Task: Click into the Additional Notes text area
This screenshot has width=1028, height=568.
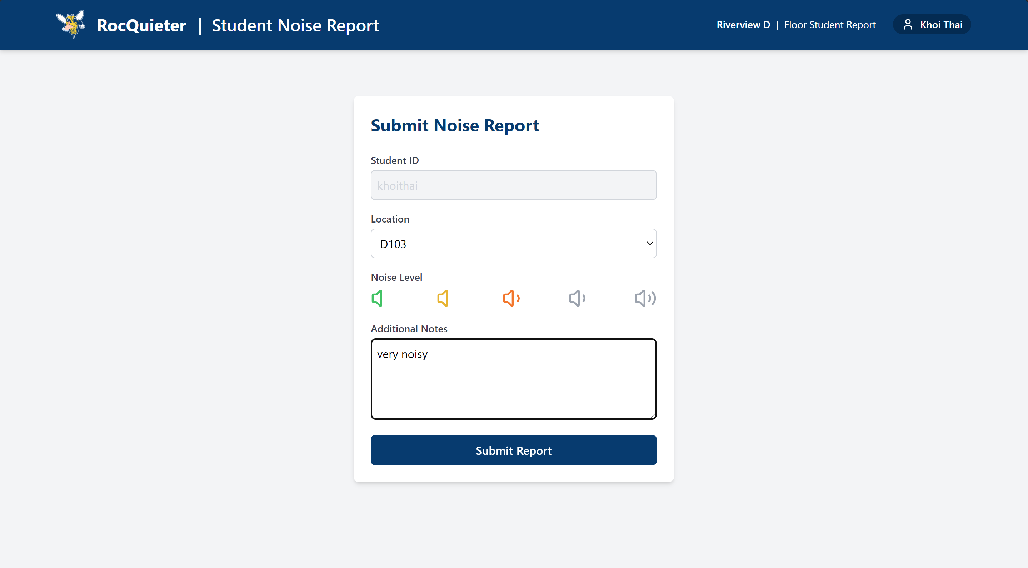Action: [513, 379]
